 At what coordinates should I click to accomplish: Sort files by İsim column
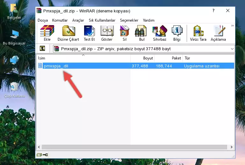click(83, 58)
